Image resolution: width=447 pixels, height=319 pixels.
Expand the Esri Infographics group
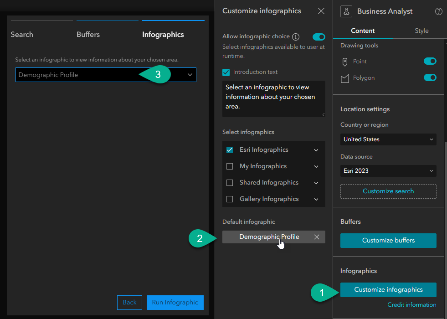pos(316,150)
